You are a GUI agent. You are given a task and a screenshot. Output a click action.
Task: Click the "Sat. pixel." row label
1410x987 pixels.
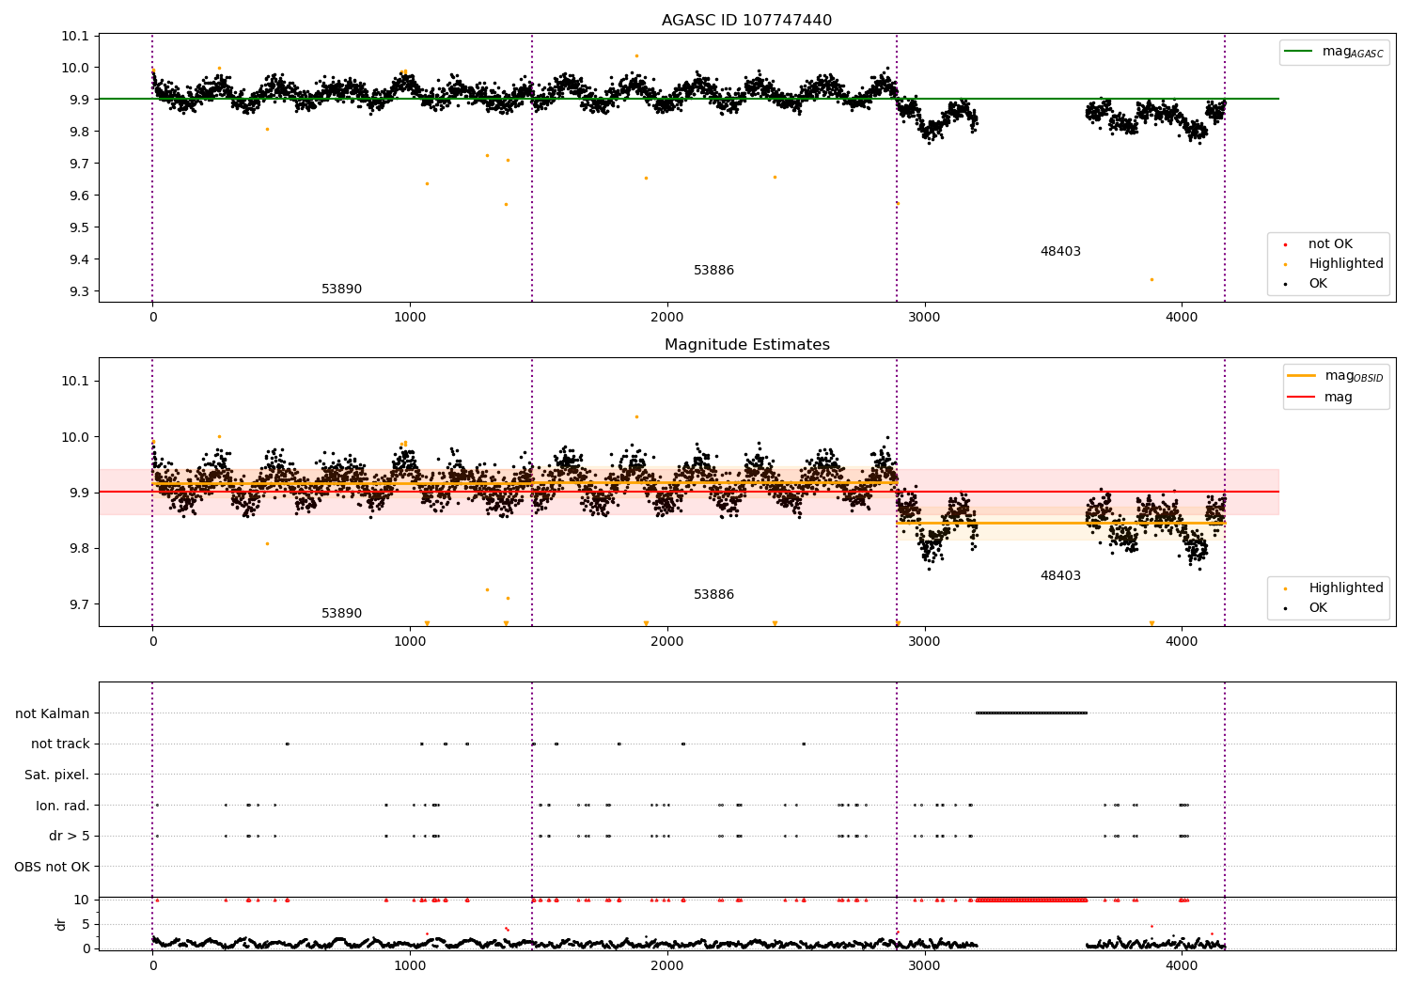point(56,775)
